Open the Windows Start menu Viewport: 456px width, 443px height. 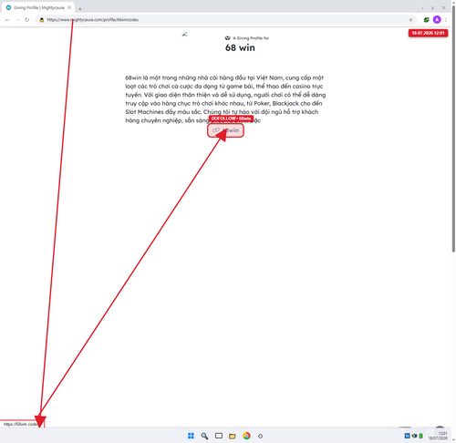tap(191, 436)
